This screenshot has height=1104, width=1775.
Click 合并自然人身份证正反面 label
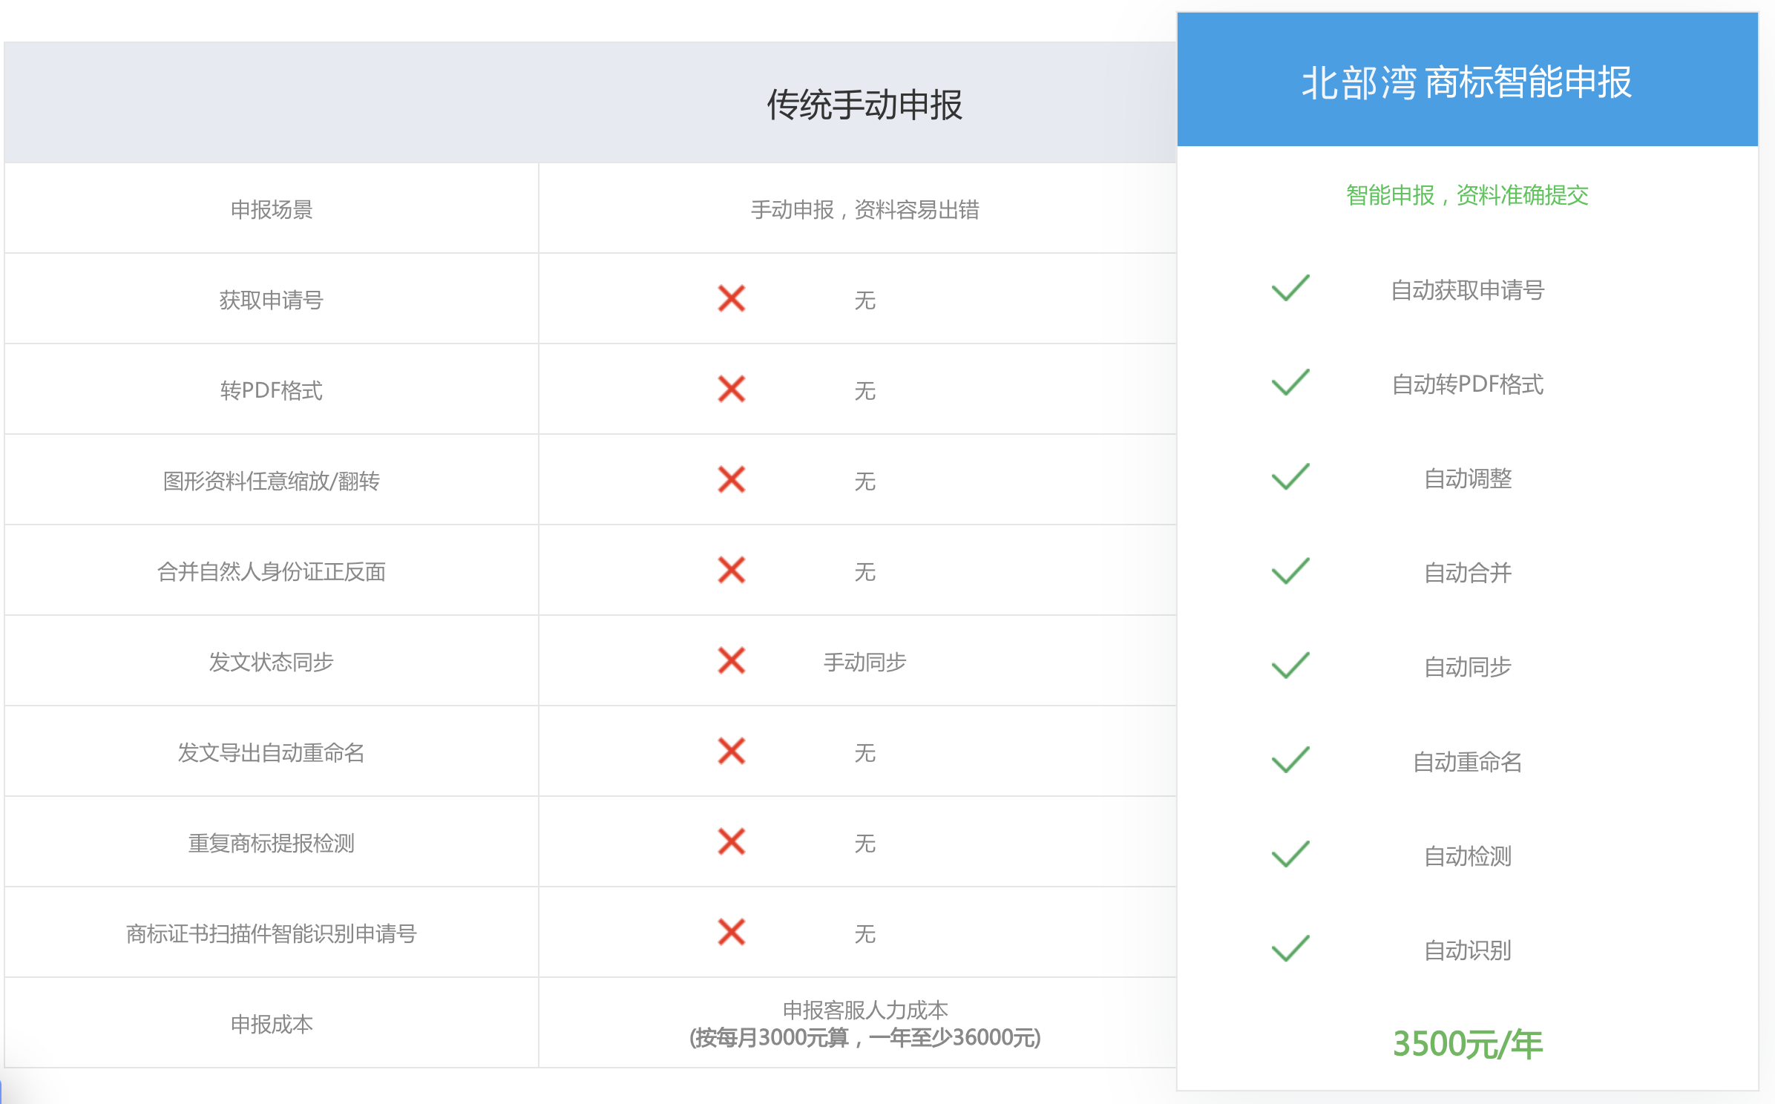pyautogui.click(x=272, y=572)
